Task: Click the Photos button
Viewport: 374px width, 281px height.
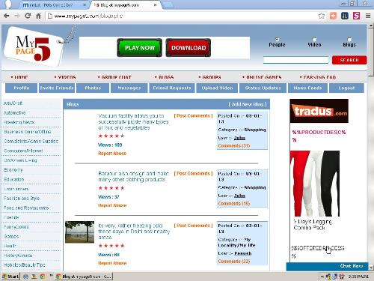Action: click(93, 88)
